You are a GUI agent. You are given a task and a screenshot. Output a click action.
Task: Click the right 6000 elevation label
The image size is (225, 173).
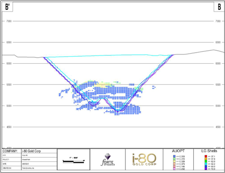point(218,64)
